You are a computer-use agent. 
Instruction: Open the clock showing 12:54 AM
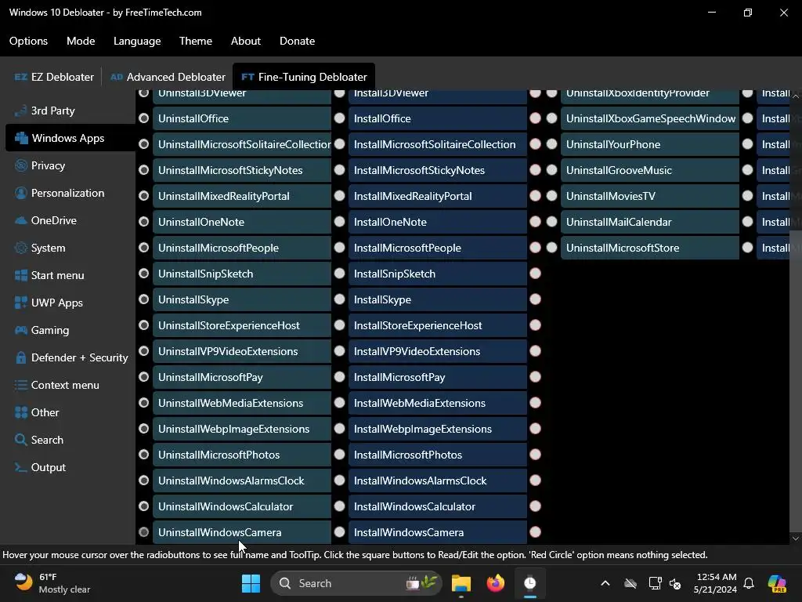pos(715,583)
